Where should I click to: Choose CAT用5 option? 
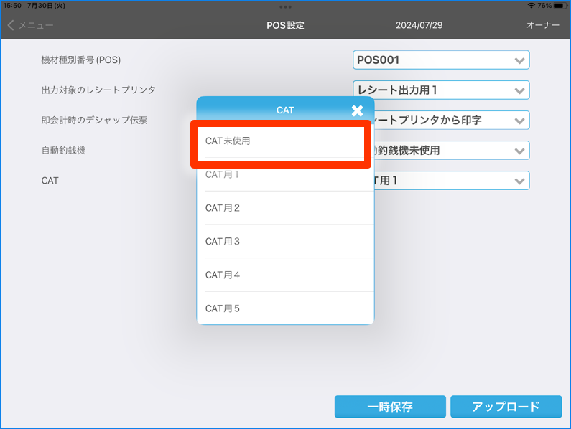tap(284, 308)
